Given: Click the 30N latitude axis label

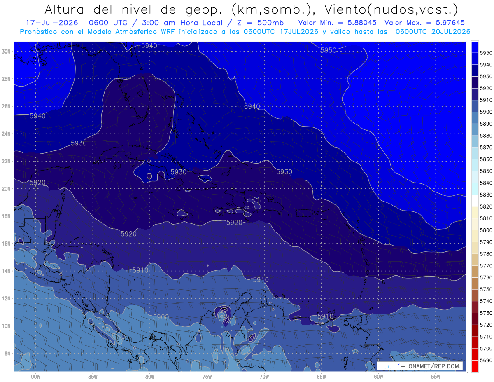Looking at the screenshot, I should pyautogui.click(x=7, y=52).
